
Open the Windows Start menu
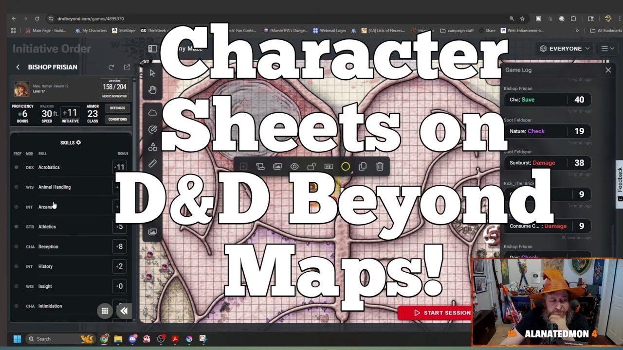17,339
